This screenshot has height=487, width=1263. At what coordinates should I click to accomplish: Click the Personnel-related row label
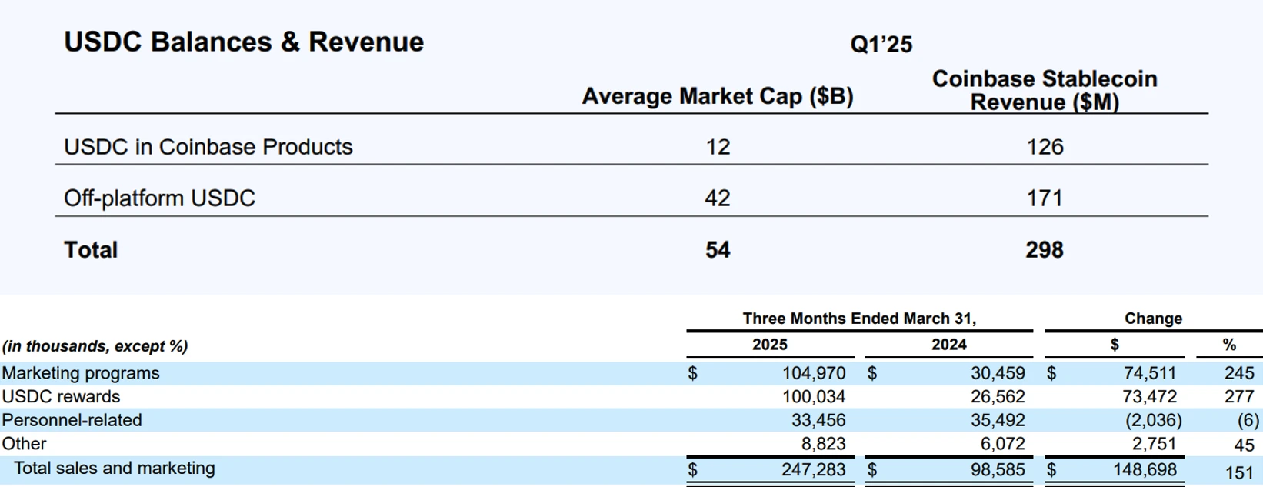tap(72, 420)
